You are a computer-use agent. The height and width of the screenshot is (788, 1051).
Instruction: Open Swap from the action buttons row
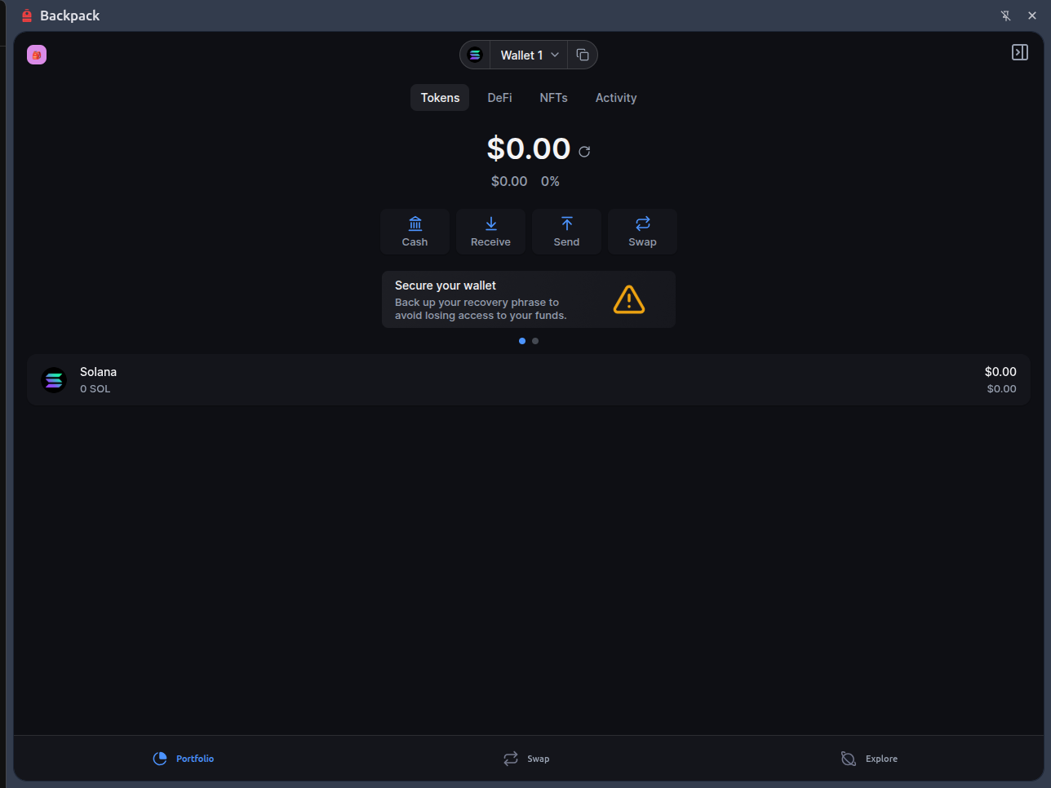coord(642,232)
